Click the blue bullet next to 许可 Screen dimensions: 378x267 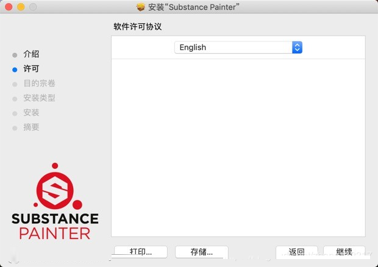(15, 69)
